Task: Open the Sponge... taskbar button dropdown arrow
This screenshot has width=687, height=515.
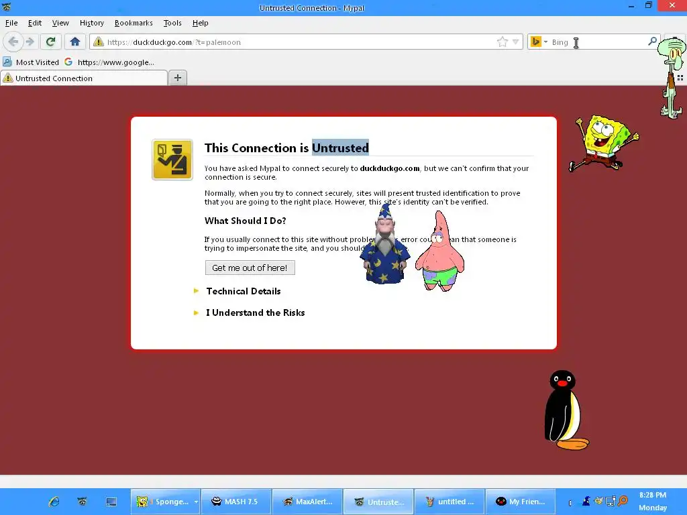Action: (x=197, y=502)
